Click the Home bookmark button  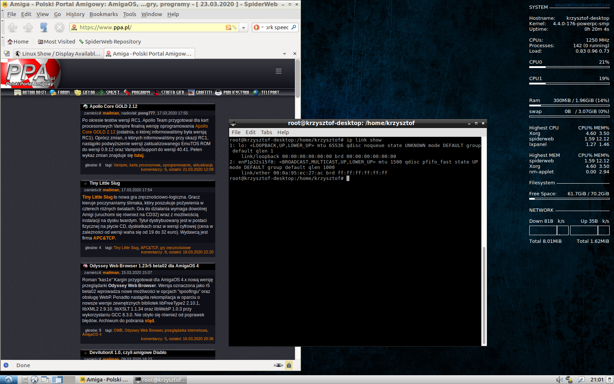tap(18, 42)
